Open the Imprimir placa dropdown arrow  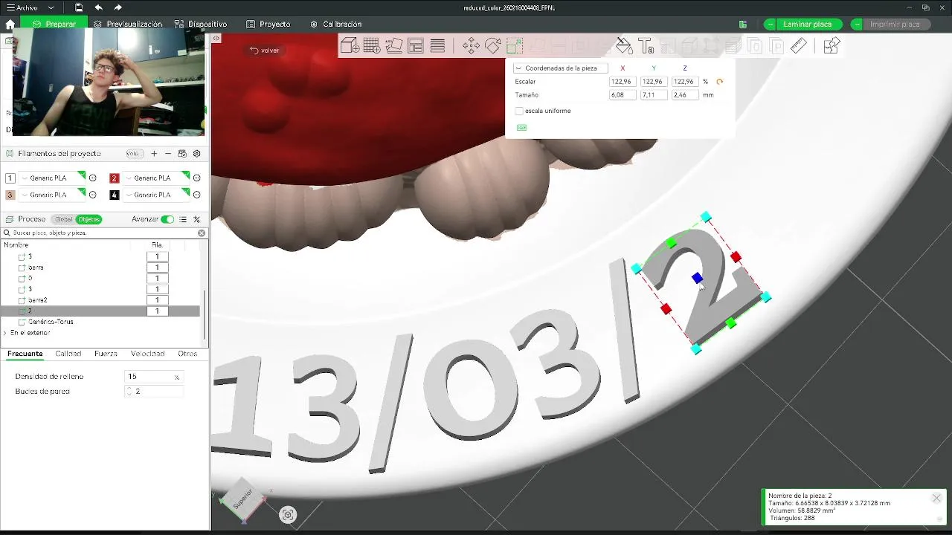[857, 25]
